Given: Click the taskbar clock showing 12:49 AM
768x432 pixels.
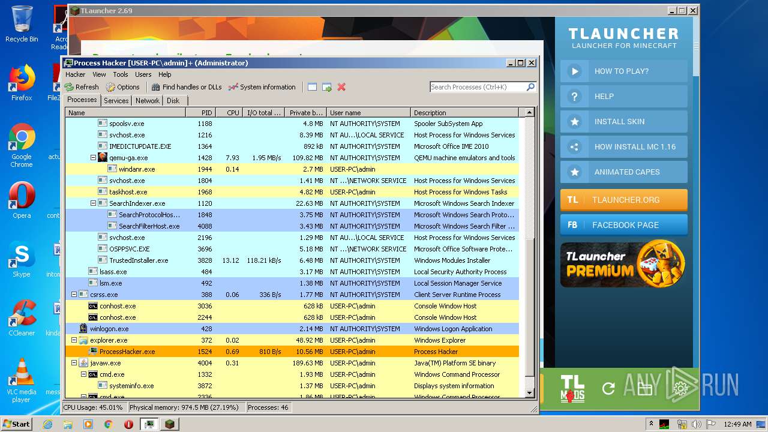Looking at the screenshot, I should (x=737, y=424).
